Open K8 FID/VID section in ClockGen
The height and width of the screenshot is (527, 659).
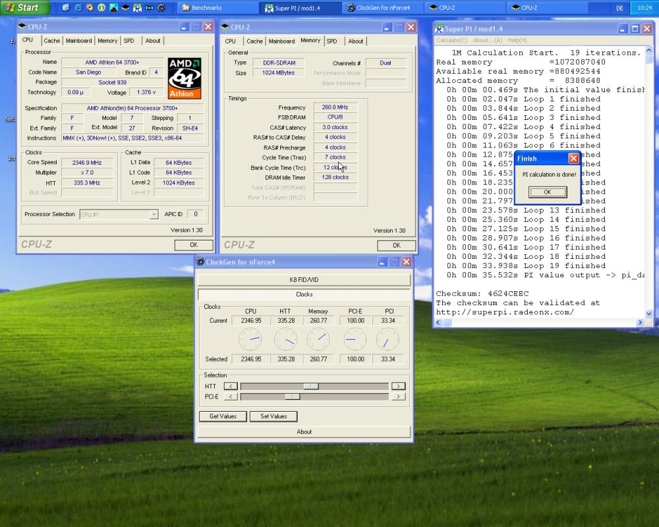tap(304, 279)
